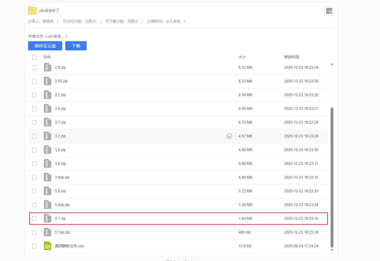Click the zip icon for 3.6sp.zip
Image resolution: width=380 pixels, height=261 pixels.
[47, 177]
